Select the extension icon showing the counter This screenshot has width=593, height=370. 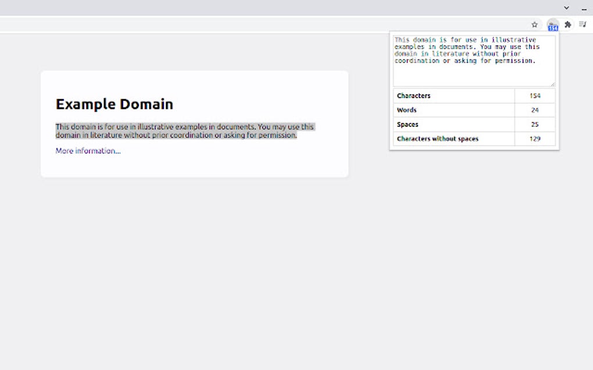[x=553, y=24]
